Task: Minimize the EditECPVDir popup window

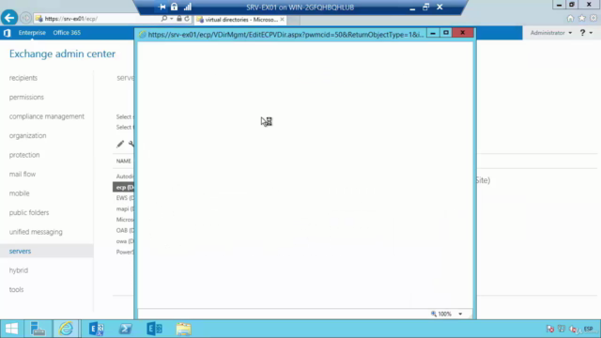Action: pyautogui.click(x=433, y=33)
